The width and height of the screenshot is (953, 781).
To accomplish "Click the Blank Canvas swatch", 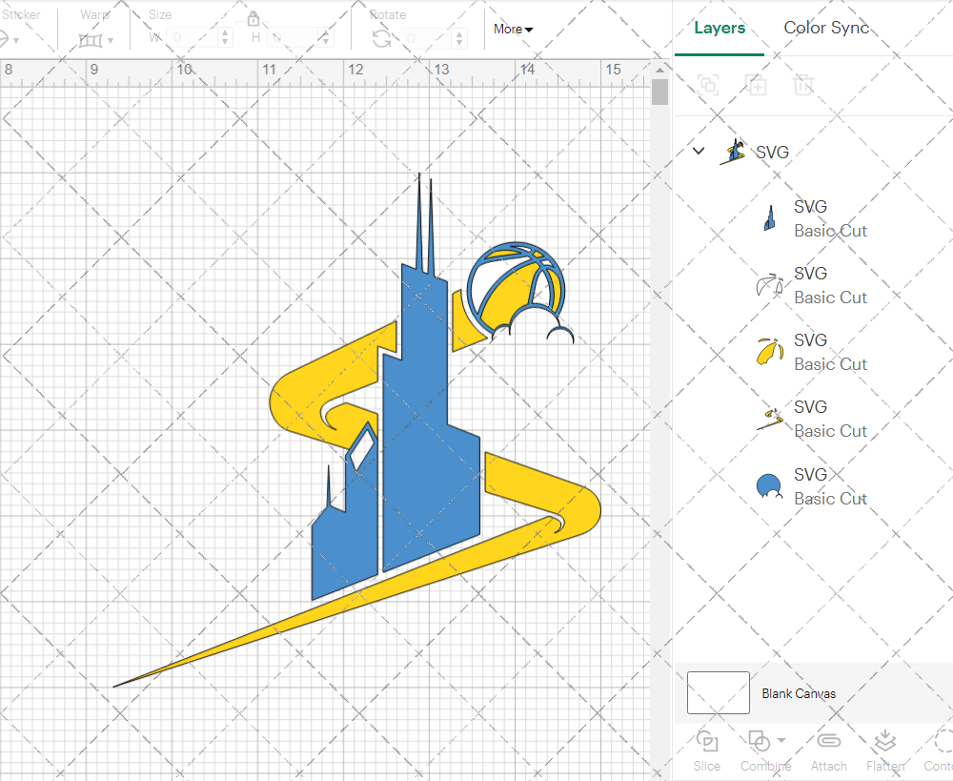I will [x=718, y=693].
